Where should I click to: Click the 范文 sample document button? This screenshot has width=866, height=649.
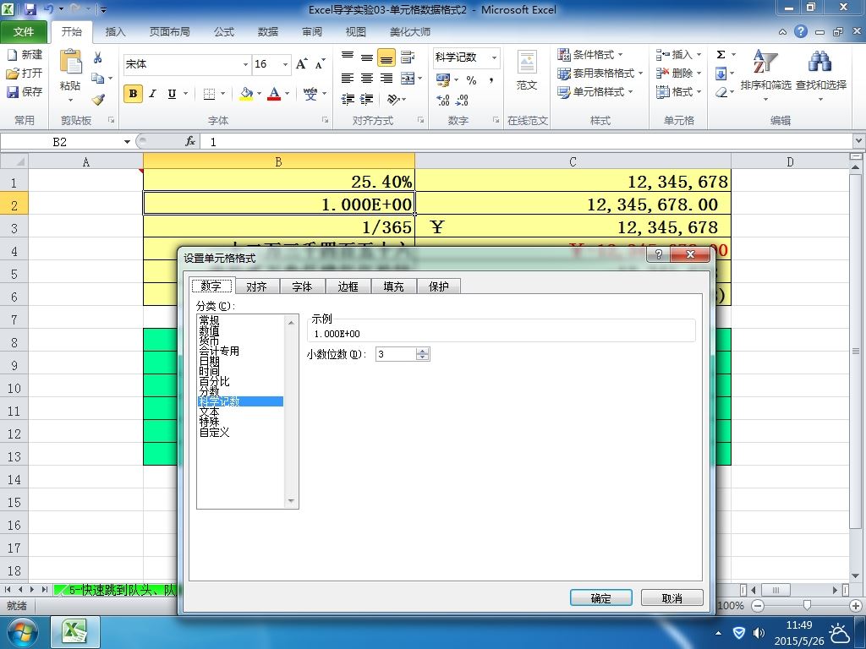point(527,71)
